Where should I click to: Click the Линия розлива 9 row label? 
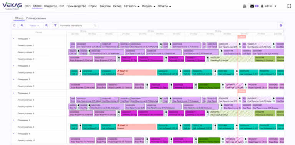tap(26, 127)
